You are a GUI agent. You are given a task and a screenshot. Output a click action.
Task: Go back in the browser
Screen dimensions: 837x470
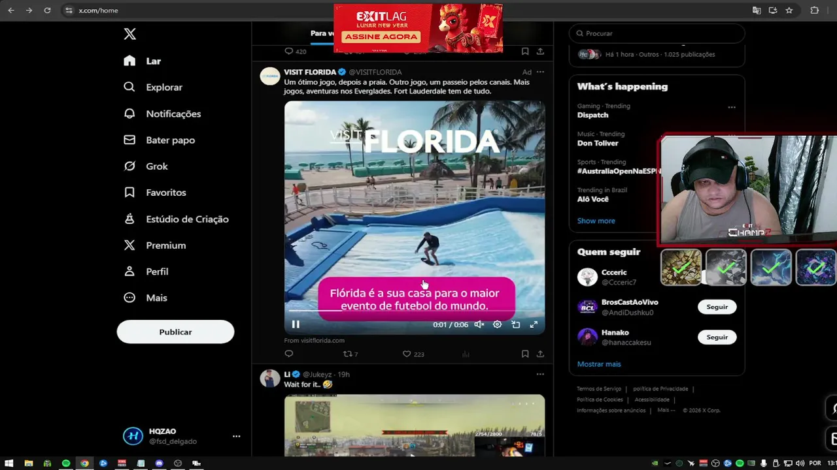click(10, 10)
